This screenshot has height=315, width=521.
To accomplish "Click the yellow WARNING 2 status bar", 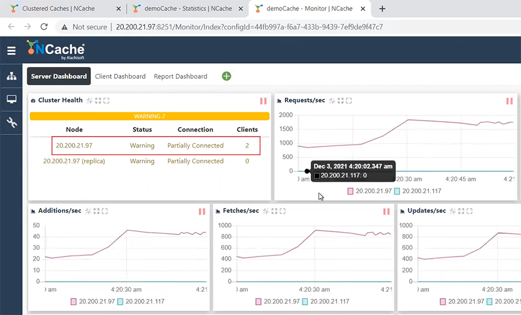I will (149, 116).
